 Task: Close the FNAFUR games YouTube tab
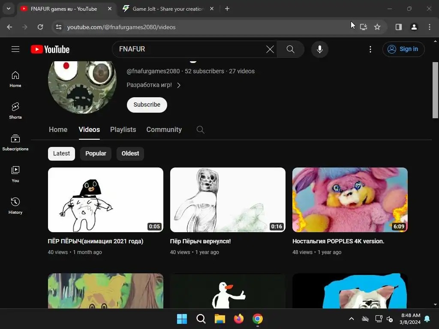point(110,9)
